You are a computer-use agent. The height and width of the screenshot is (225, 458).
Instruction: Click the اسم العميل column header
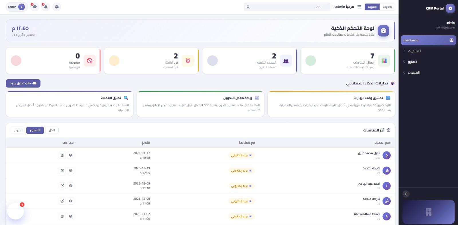pyautogui.click(x=383, y=143)
